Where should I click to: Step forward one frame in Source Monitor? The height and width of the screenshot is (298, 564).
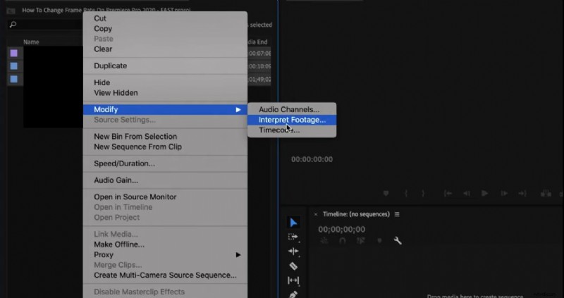(504, 194)
